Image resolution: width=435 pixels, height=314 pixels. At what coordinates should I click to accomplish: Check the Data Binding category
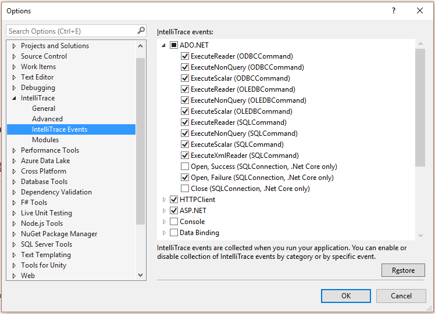(174, 233)
